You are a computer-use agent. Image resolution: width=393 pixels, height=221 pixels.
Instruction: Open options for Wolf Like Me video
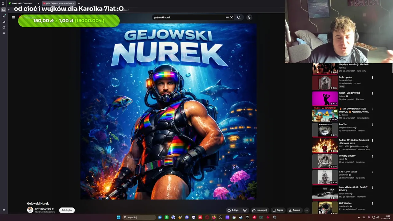point(372,204)
